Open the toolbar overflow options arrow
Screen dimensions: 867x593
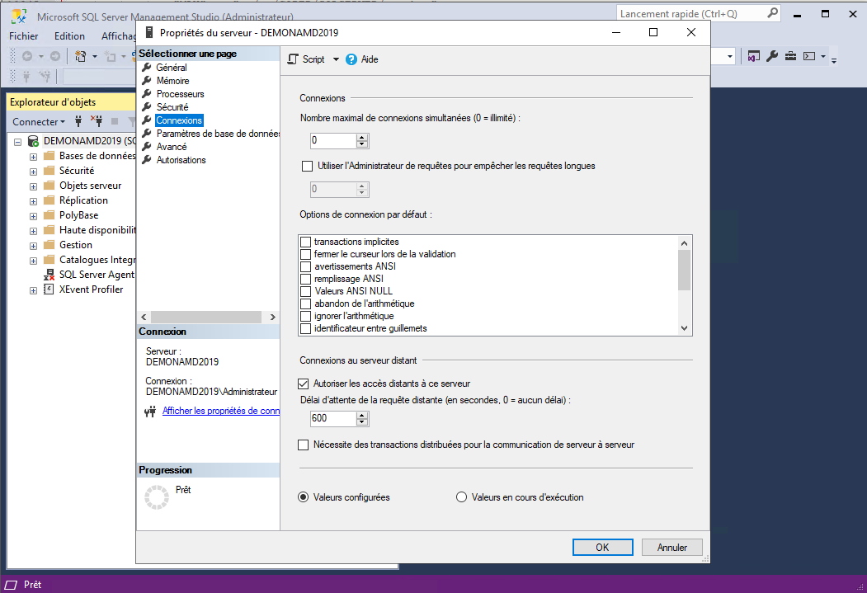pos(834,59)
